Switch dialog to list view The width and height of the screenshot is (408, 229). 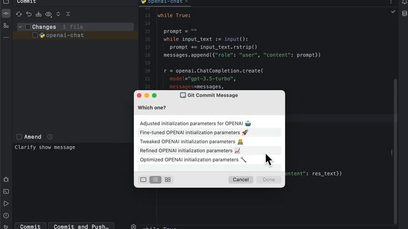(x=156, y=179)
